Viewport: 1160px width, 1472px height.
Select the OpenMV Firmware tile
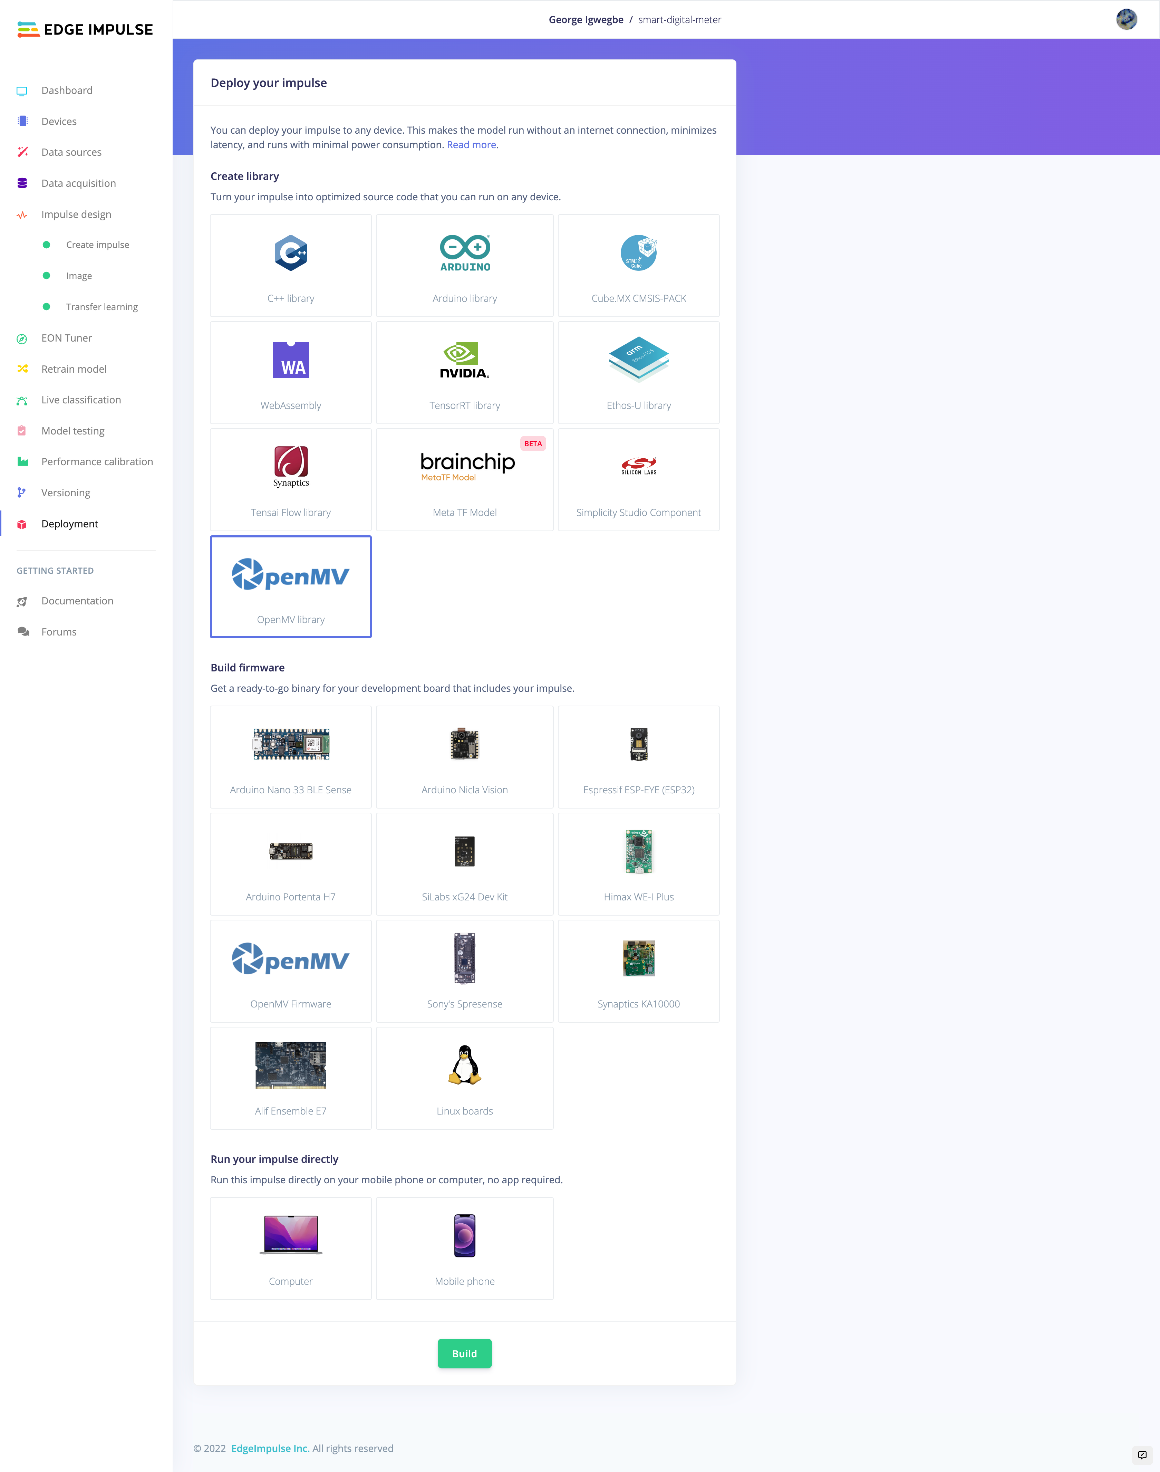291,971
